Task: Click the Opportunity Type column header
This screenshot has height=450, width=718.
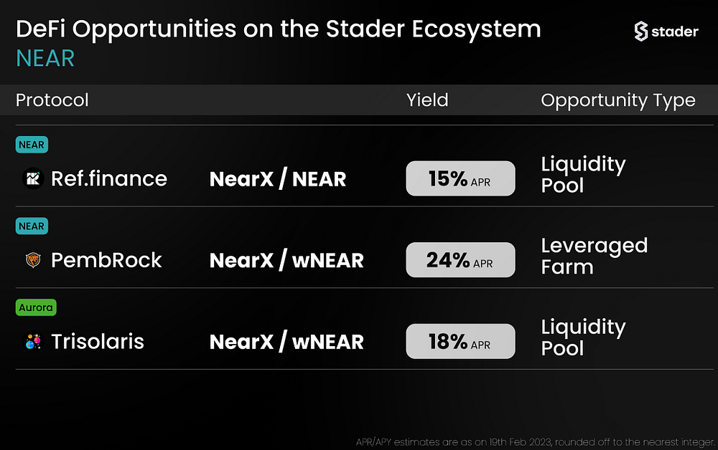Action: coord(618,100)
